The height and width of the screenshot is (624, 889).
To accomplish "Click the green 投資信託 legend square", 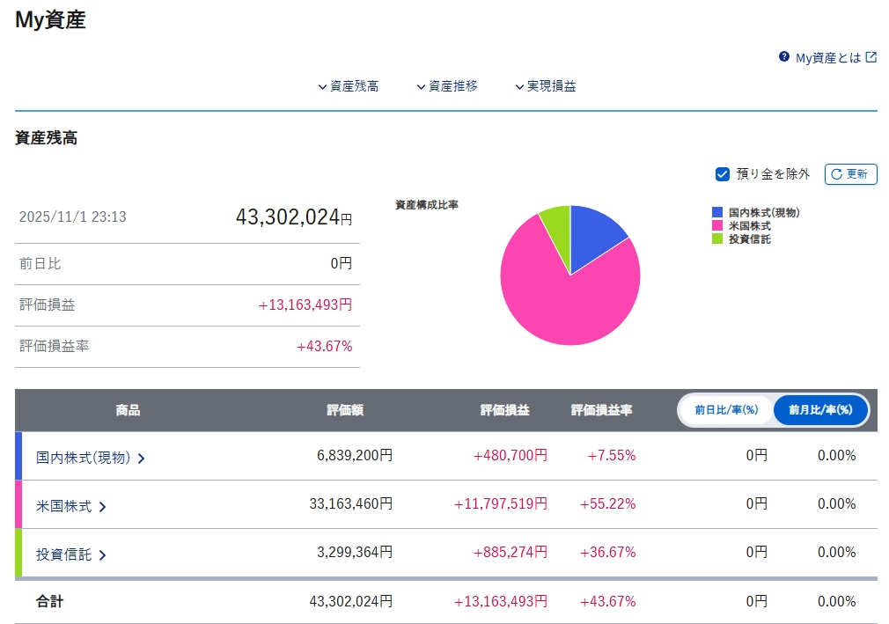I will pos(717,239).
